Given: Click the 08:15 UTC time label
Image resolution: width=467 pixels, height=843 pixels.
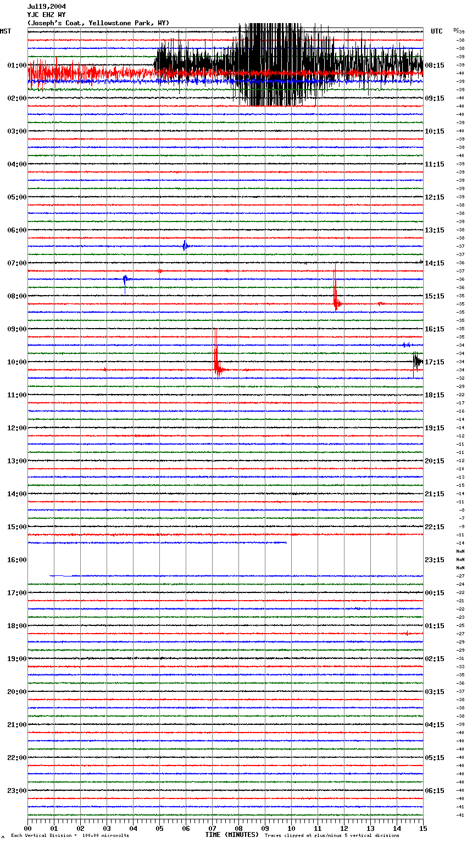Looking at the screenshot, I should (x=435, y=65).
